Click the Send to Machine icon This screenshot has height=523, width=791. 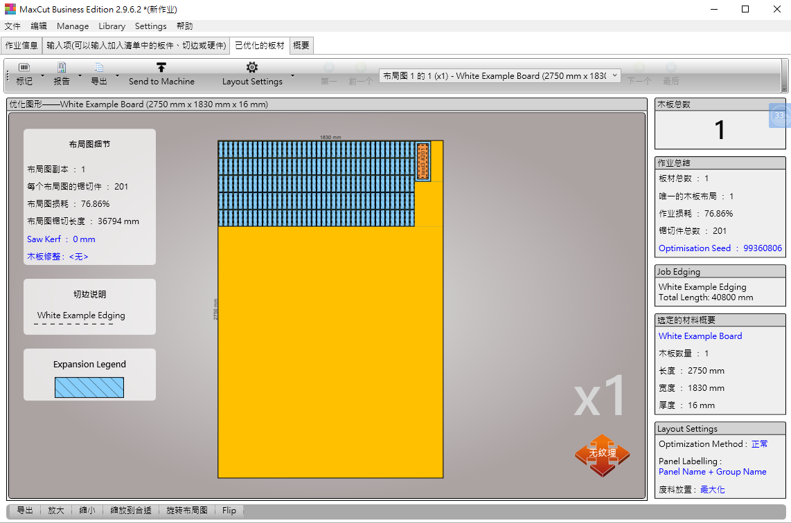(161, 68)
